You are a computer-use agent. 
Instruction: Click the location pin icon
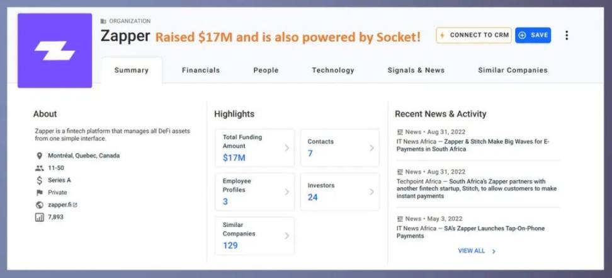(x=39, y=156)
